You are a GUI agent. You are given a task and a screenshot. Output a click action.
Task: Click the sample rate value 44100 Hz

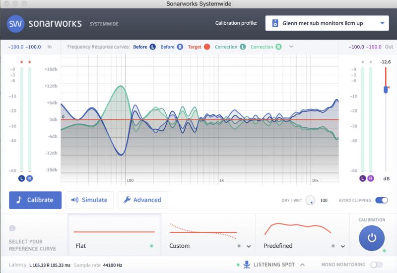coord(113,265)
